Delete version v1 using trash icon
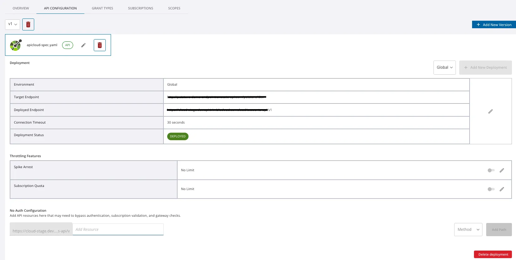Image resolution: width=516 pixels, height=260 pixels. pos(28,24)
